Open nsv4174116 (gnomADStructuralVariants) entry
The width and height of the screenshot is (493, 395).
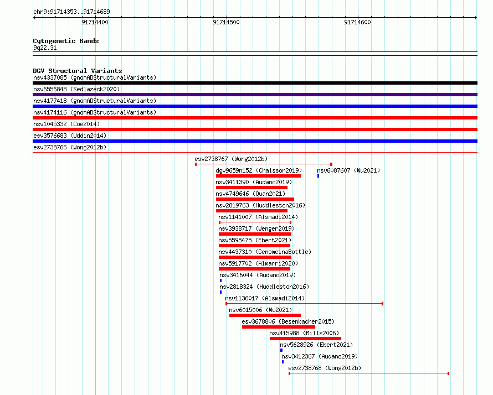95,112
